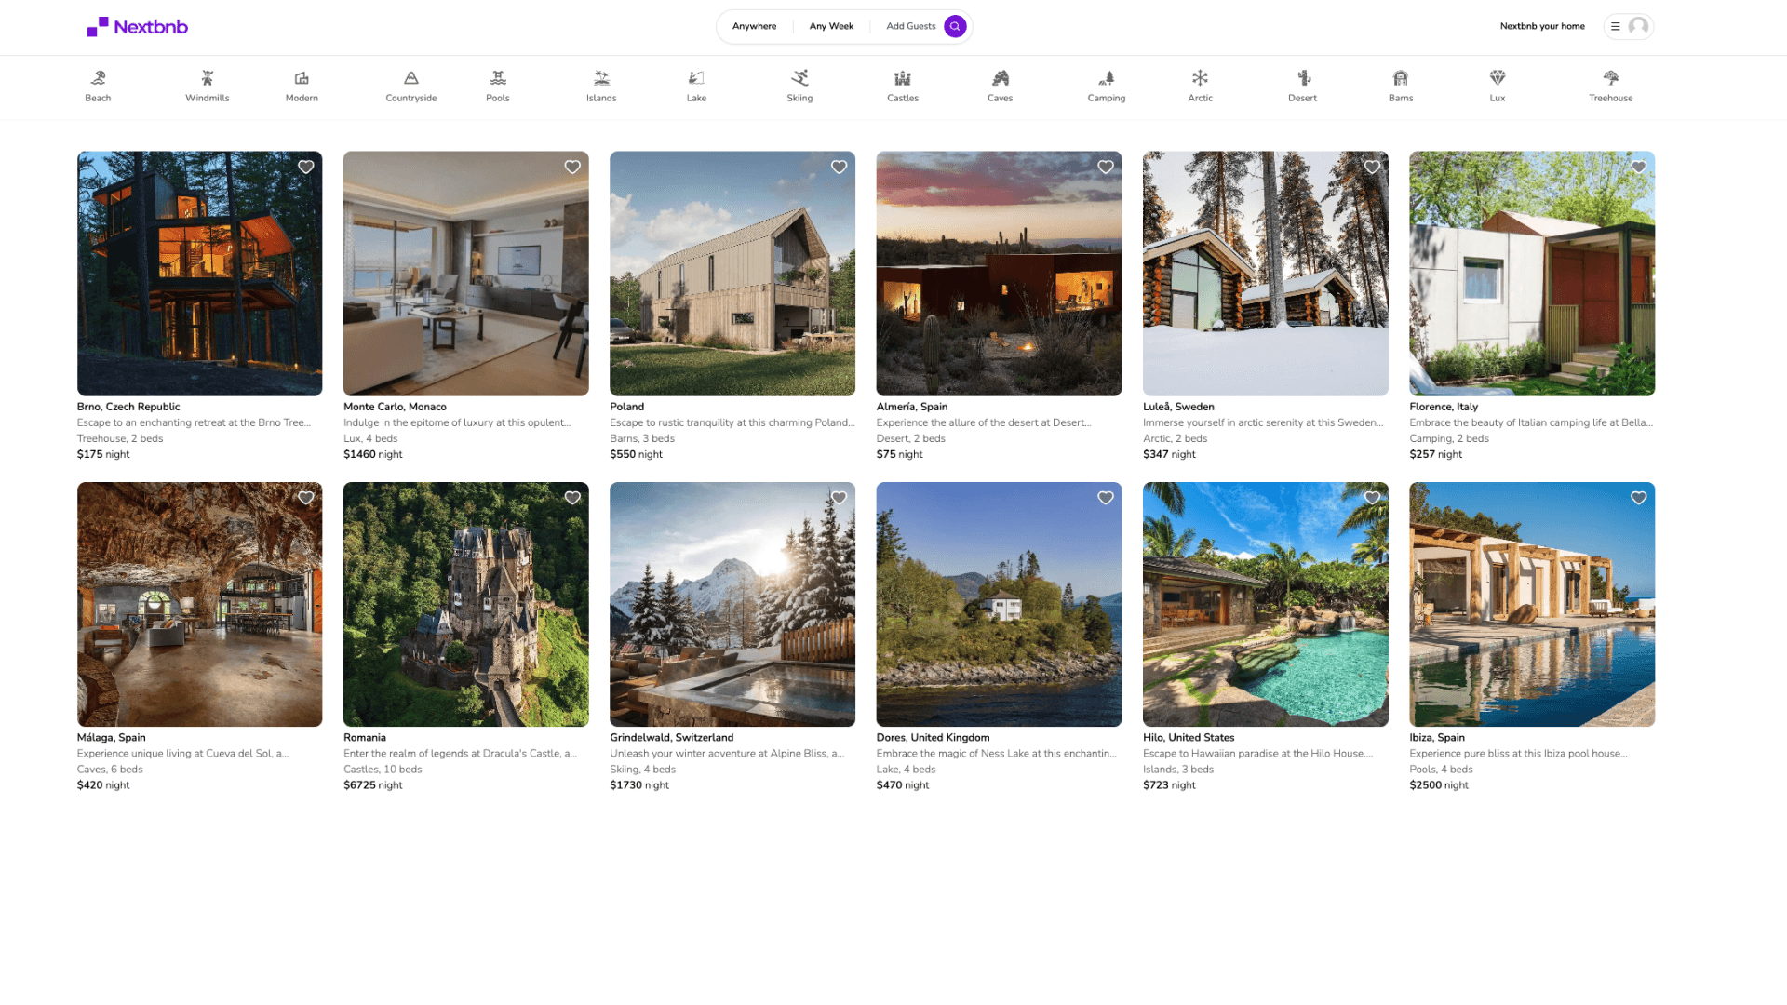Click Add Guests in search bar
1787x1005 pixels.
click(910, 26)
